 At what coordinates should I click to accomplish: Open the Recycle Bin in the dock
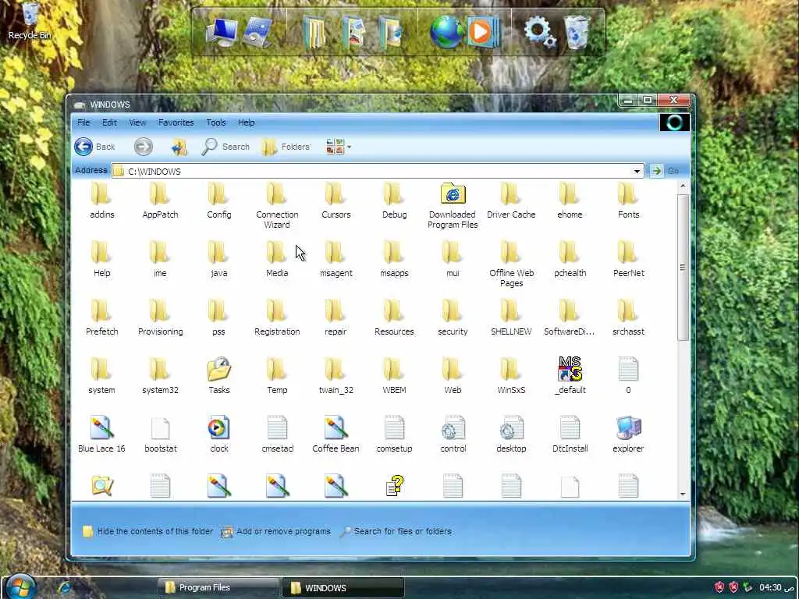tap(577, 31)
